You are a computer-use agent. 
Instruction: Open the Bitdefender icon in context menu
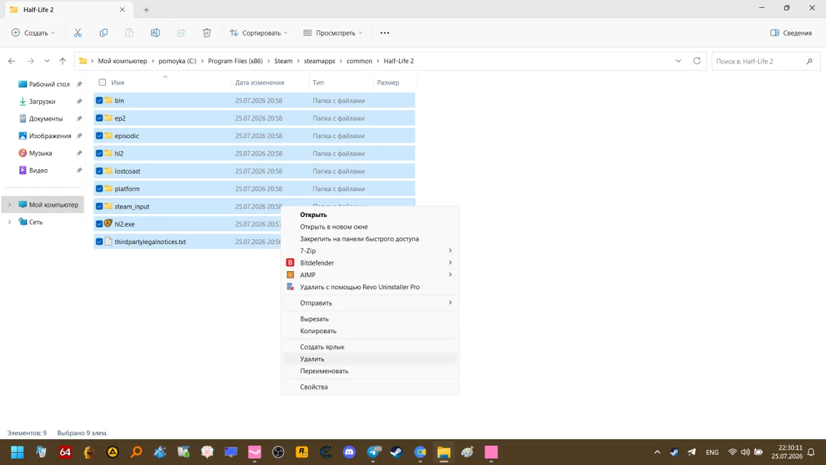tap(290, 263)
